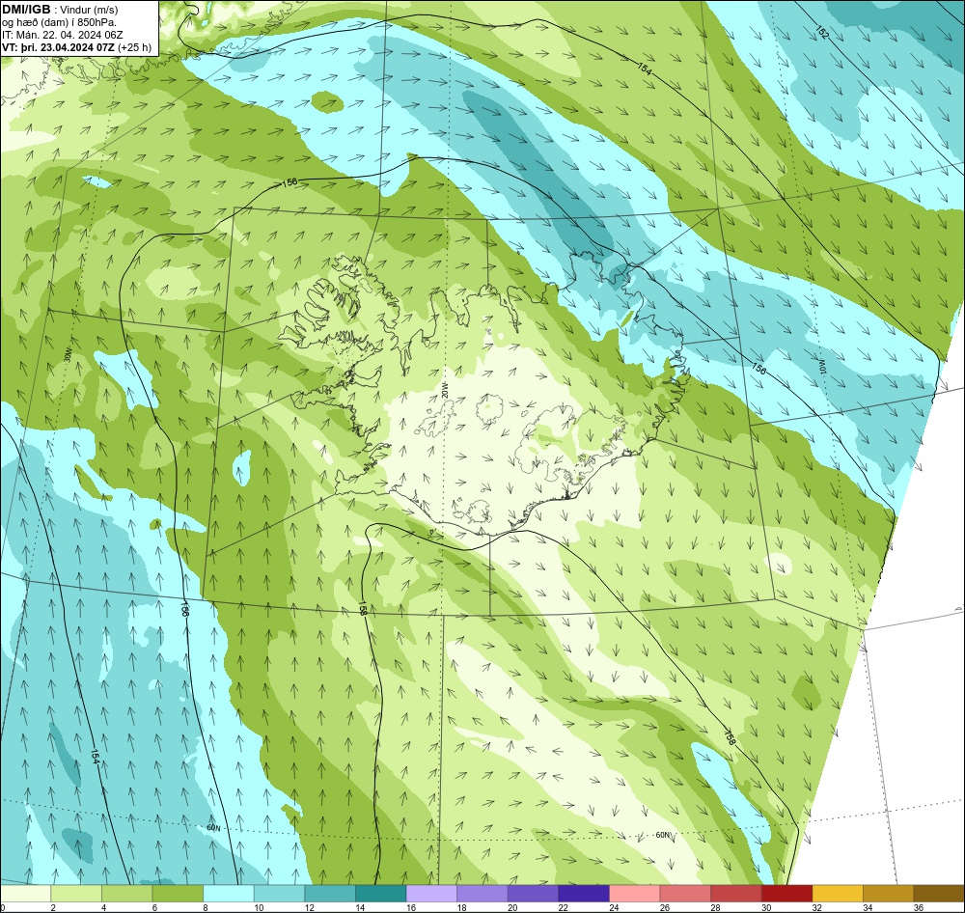Image resolution: width=965 pixels, height=913 pixels.
Task: Click the 154 contour label north of Iceland
Action: pyautogui.click(x=644, y=69)
